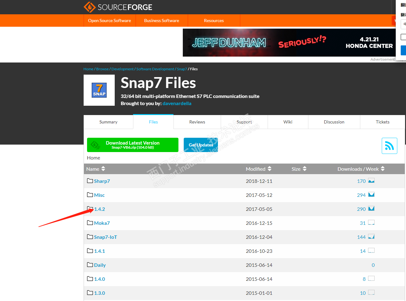
Task: Click the Home breadcrumb link
Action: point(88,69)
